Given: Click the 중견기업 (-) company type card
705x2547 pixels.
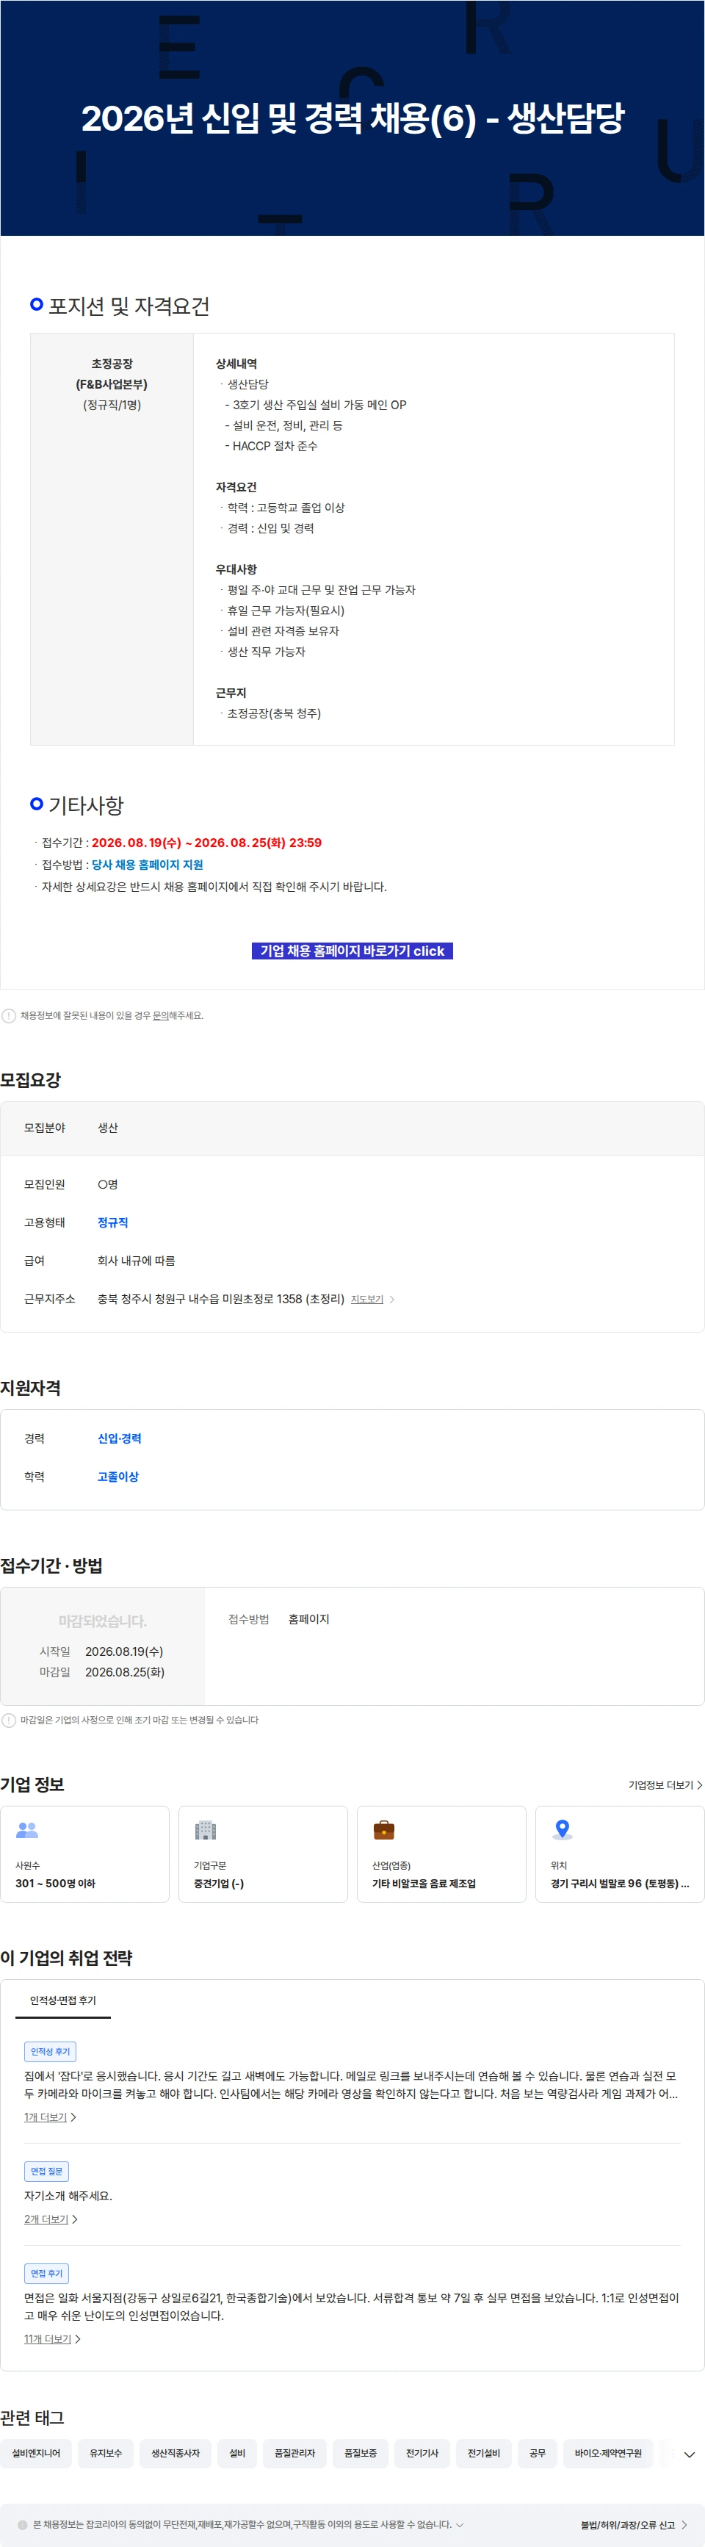Looking at the screenshot, I should (263, 1854).
